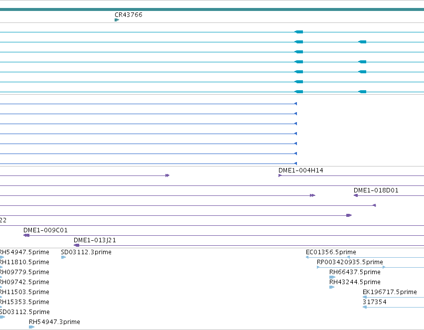Select the RP003420935.5prime EST label
Screen dimensions: 424x330
pyautogui.click(x=350, y=262)
